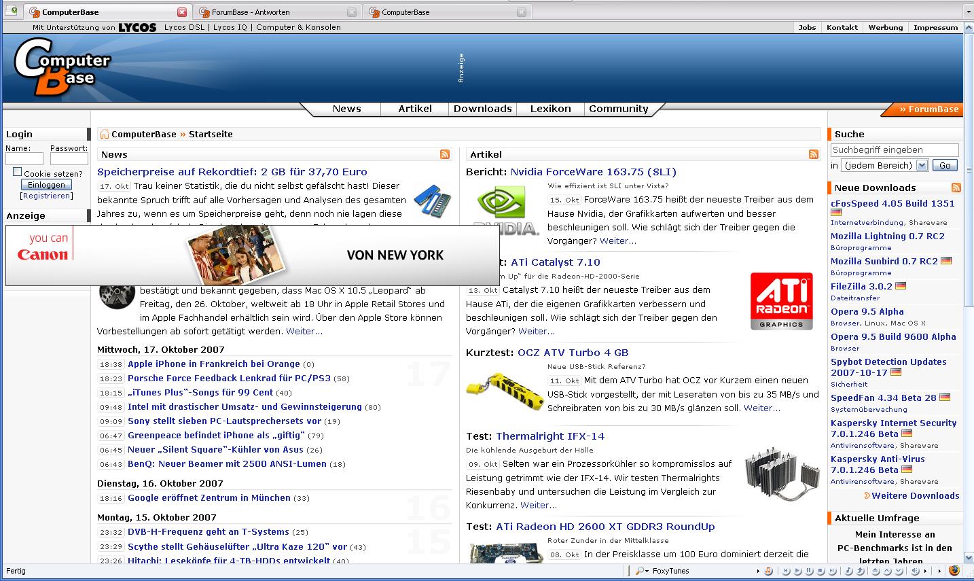Click the FoxyTunes media player selector icon

click(x=768, y=571)
